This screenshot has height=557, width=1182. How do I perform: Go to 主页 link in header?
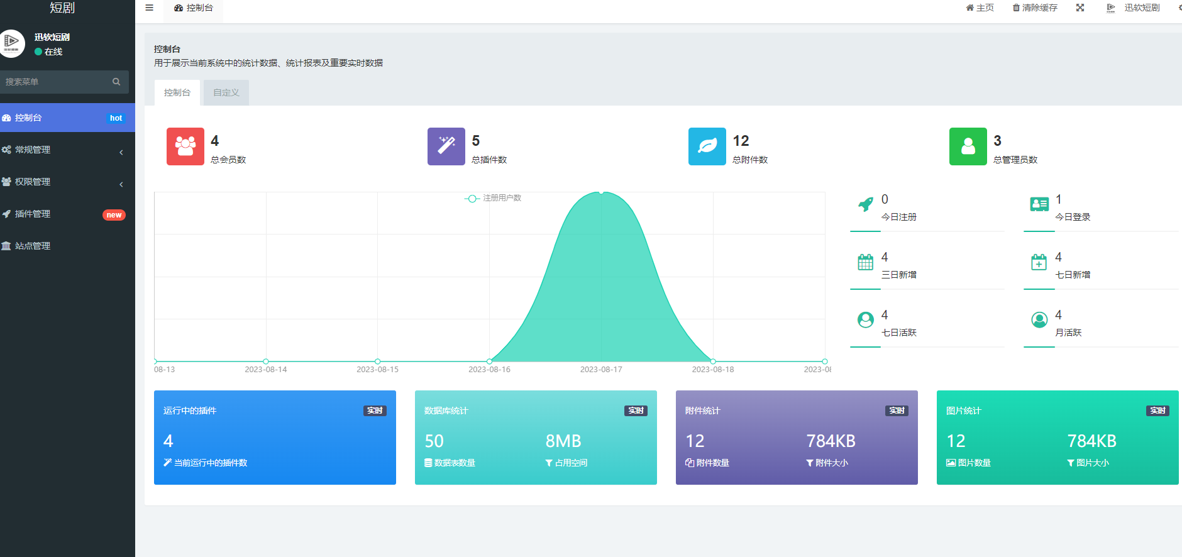(980, 8)
